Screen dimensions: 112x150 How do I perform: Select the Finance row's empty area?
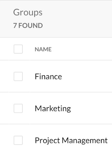point(87,76)
